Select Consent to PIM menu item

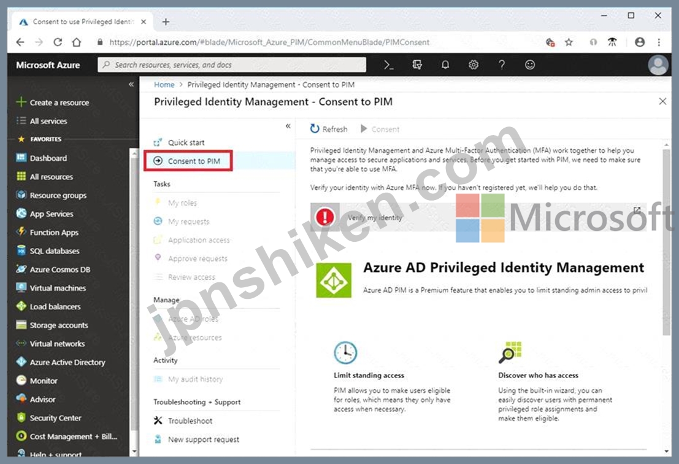click(x=188, y=161)
